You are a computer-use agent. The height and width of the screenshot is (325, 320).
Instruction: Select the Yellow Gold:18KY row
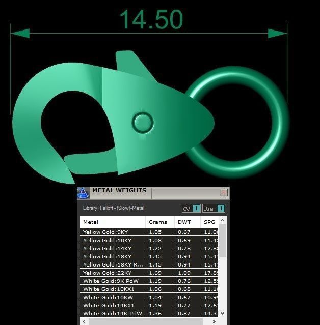point(149,257)
